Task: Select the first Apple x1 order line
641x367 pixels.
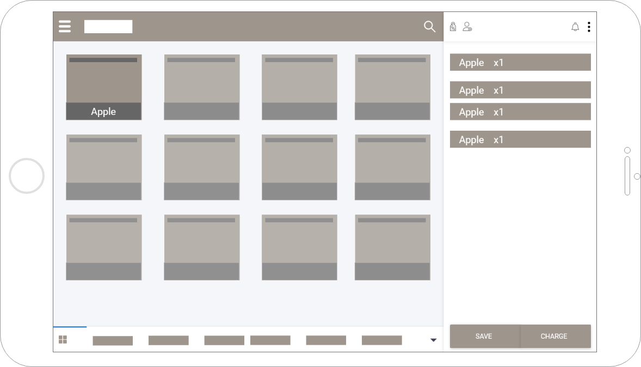Action: (x=520, y=62)
